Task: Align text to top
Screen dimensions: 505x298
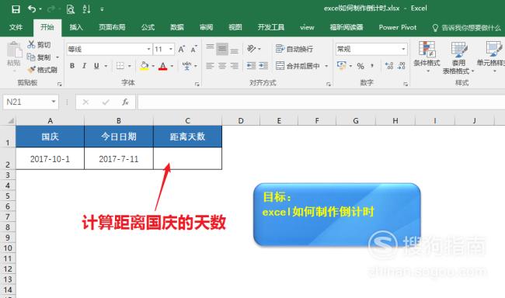Action: (210, 48)
